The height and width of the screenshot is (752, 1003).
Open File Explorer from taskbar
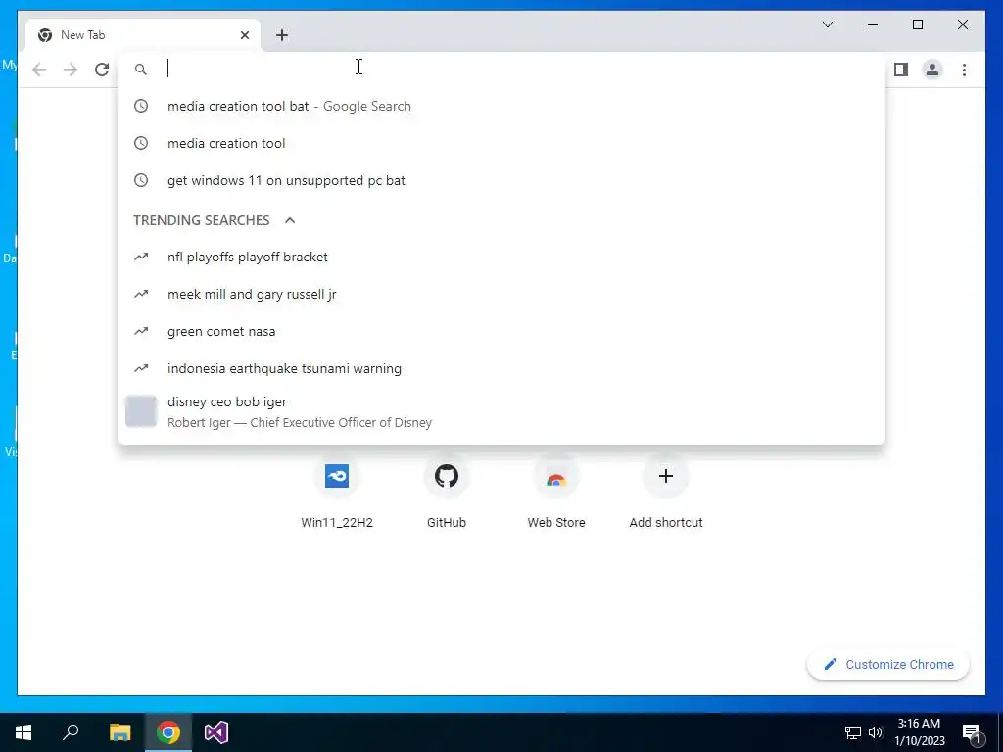click(119, 732)
